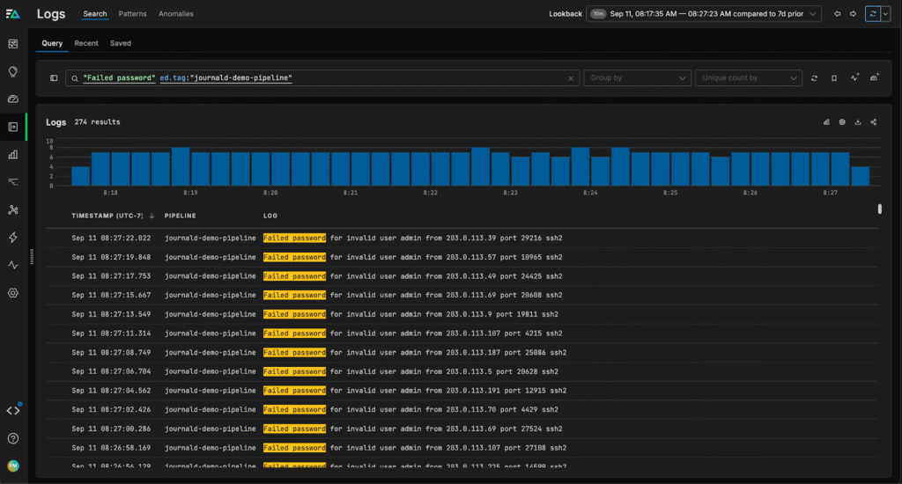
Task: Click the share icon above the histogram
Action: pos(874,122)
